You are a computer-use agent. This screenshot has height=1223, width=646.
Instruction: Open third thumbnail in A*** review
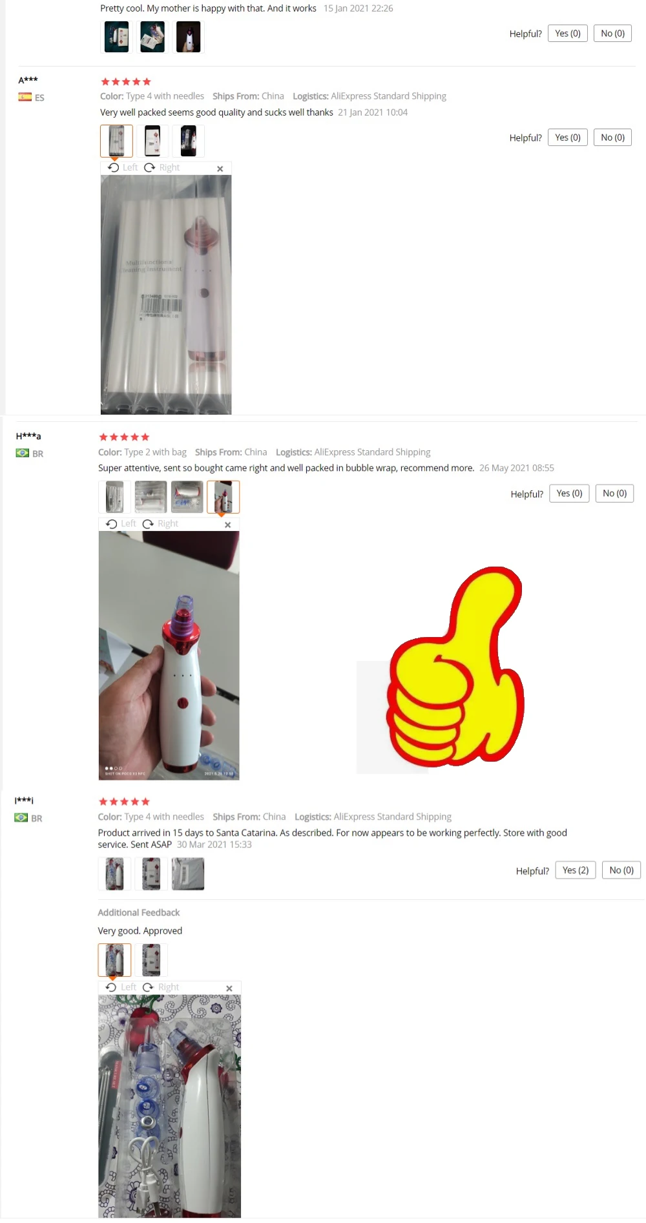[x=188, y=141]
